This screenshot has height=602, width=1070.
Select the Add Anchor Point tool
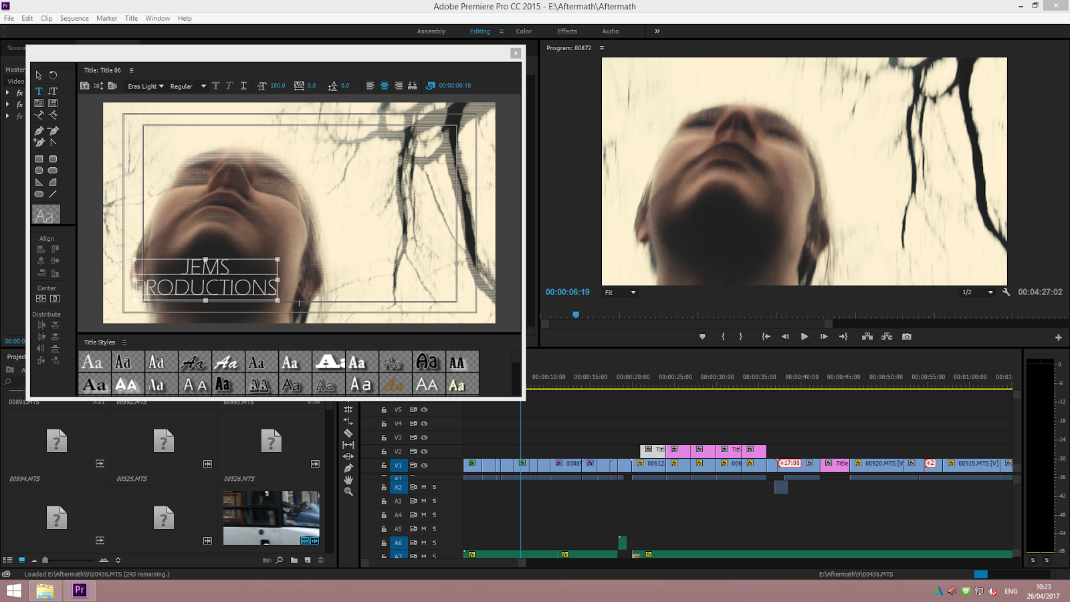[39, 142]
